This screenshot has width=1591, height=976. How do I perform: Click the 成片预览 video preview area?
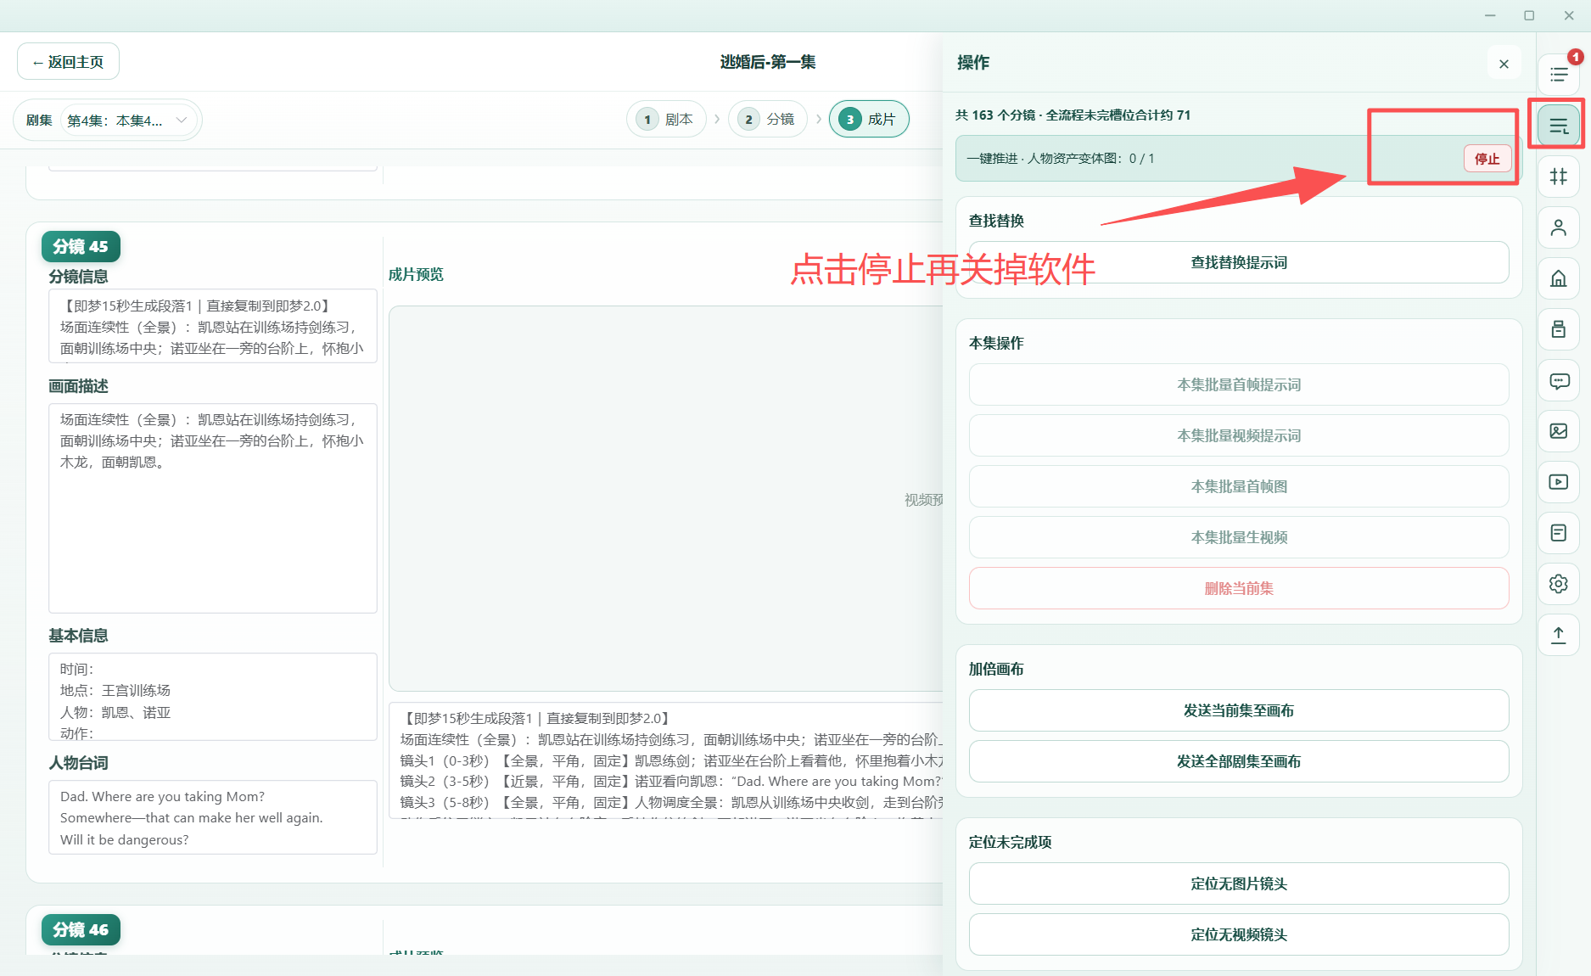[x=666, y=499]
